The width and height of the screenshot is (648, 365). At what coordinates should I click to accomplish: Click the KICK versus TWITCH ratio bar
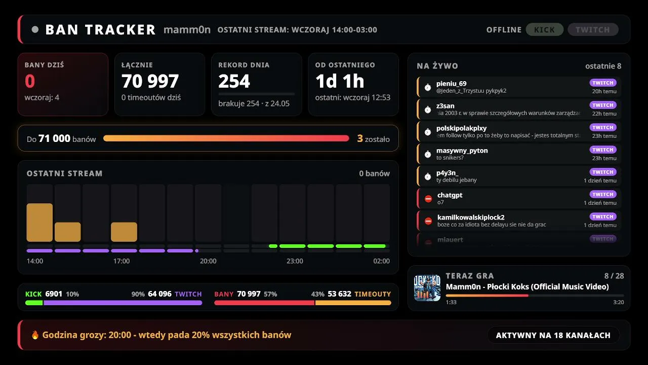tap(114, 303)
